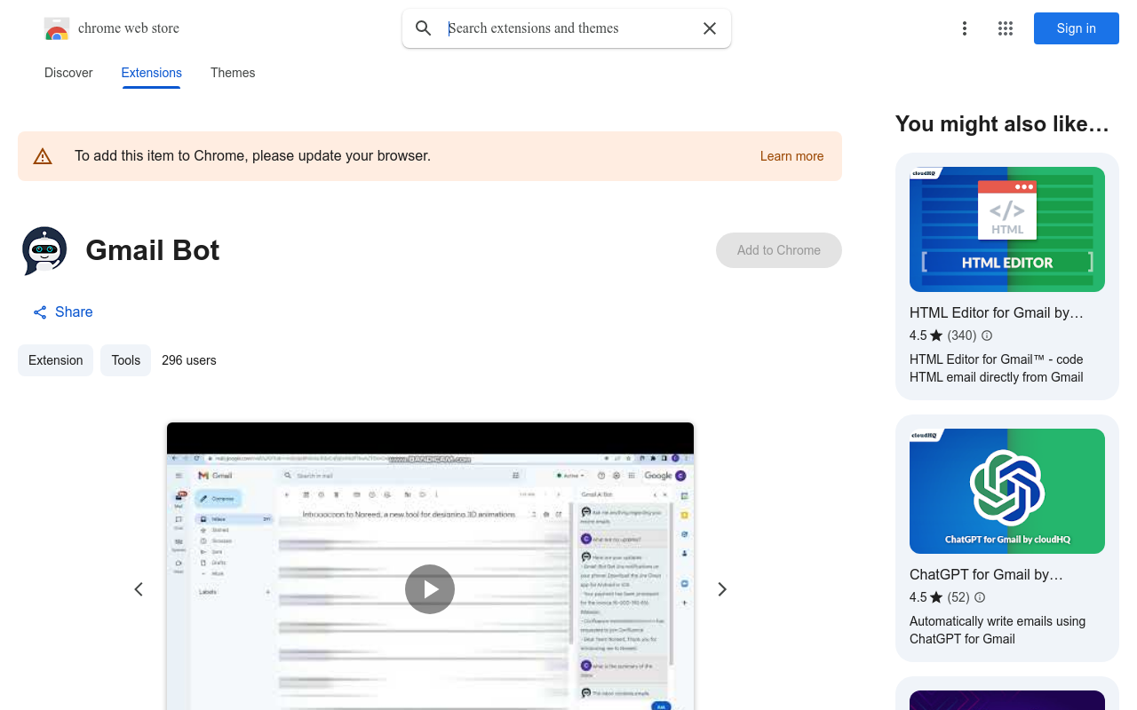Click the Add to Chrome button
Viewport: 1137px width, 710px height.
[779, 250]
